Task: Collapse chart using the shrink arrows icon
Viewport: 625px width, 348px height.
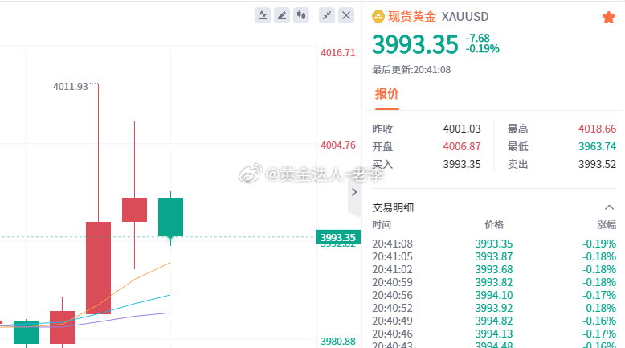Action: (327, 15)
